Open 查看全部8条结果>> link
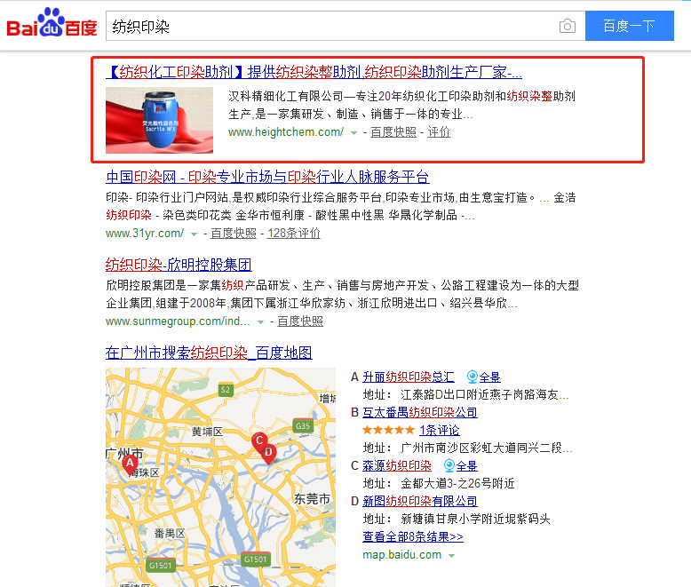The image size is (691, 587). click(x=413, y=536)
